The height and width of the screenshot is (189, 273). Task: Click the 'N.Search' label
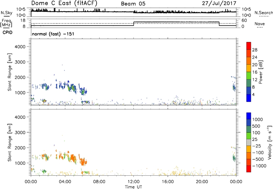pyautogui.click(x=263, y=13)
